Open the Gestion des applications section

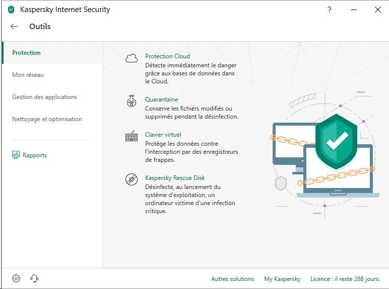click(x=44, y=97)
